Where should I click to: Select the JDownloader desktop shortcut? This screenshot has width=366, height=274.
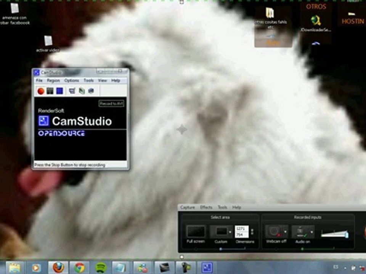pyautogui.click(x=316, y=23)
